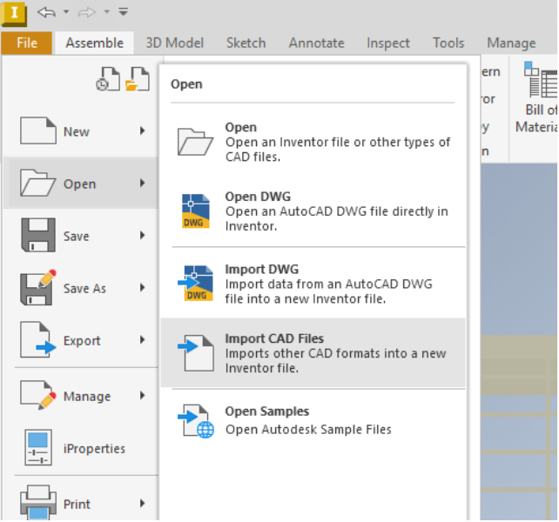Viewport: 559px width, 522px height.
Task: Switch to the Inspect tab
Action: 388,43
